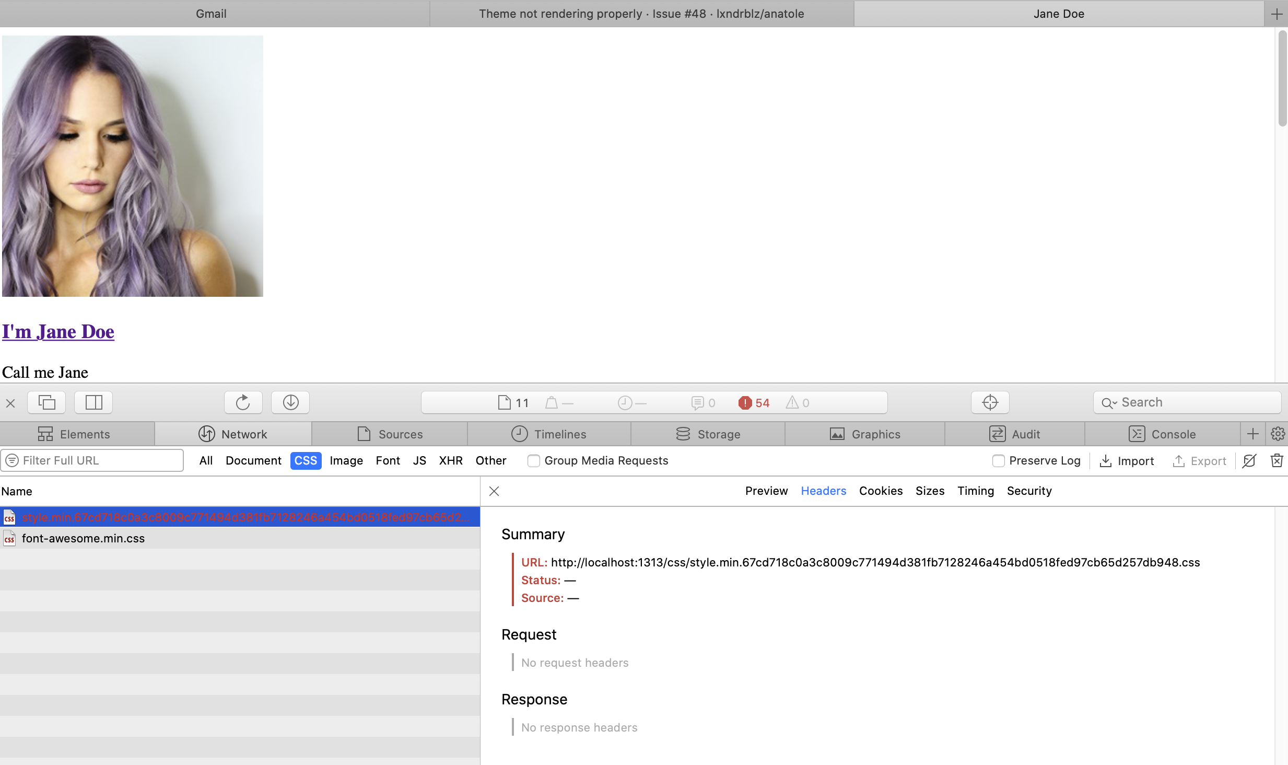Switch to the Theme not rendering properly tab
The height and width of the screenshot is (765, 1288).
[641, 14]
